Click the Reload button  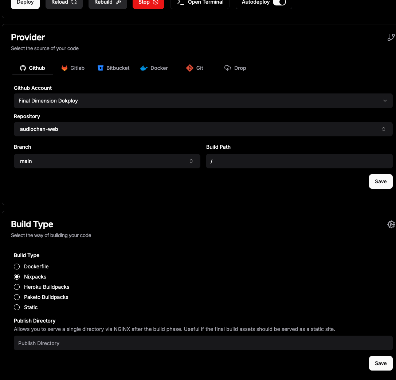click(x=64, y=3)
